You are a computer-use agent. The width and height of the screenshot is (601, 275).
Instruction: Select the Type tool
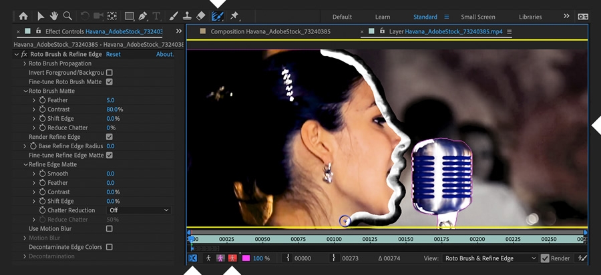point(156,16)
